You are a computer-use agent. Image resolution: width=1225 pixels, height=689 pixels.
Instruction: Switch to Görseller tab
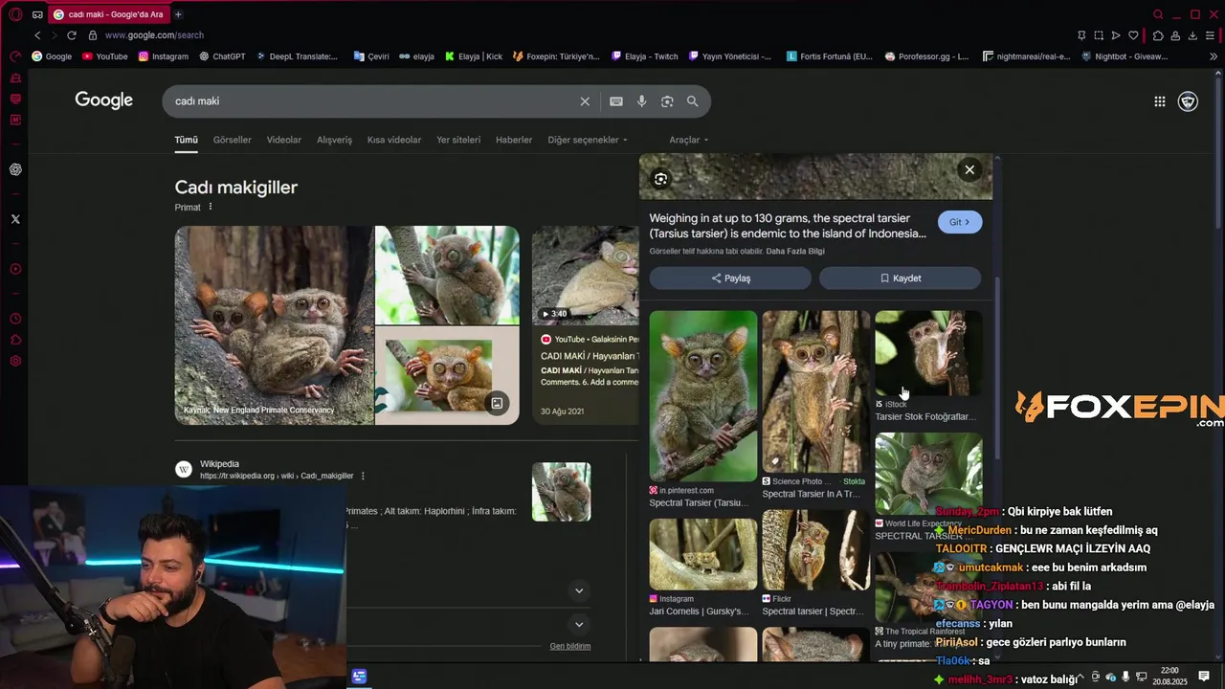[x=233, y=140]
